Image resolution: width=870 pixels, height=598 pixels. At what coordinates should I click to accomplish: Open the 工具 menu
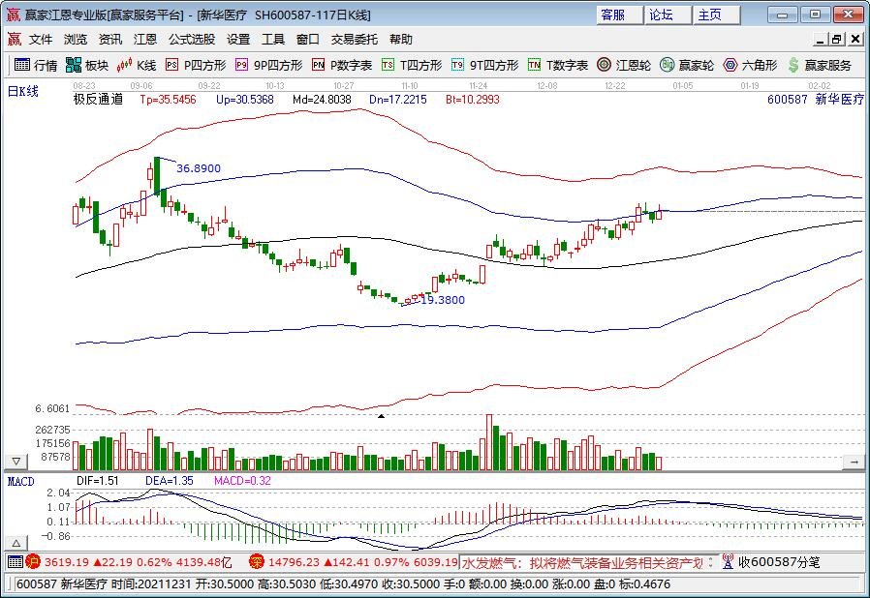click(273, 40)
